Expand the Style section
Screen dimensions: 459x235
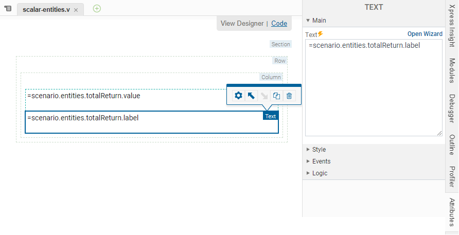pos(319,150)
